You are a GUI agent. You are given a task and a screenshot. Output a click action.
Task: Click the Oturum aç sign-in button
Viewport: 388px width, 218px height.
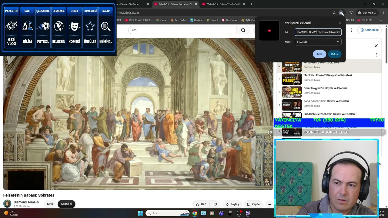click(370, 30)
